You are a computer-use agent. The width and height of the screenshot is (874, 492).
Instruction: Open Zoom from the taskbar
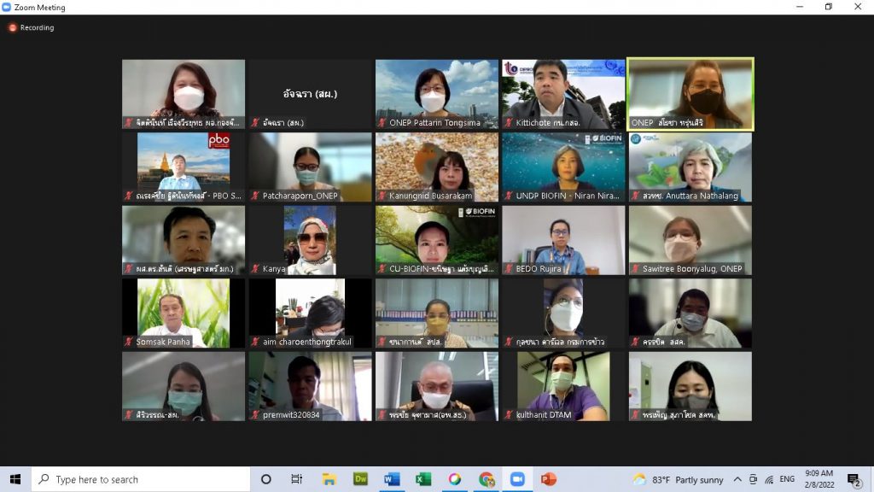click(x=516, y=479)
